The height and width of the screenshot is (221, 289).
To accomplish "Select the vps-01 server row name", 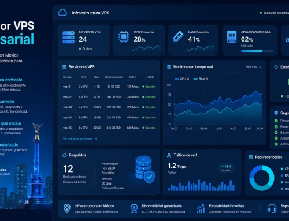I will pos(67,87).
